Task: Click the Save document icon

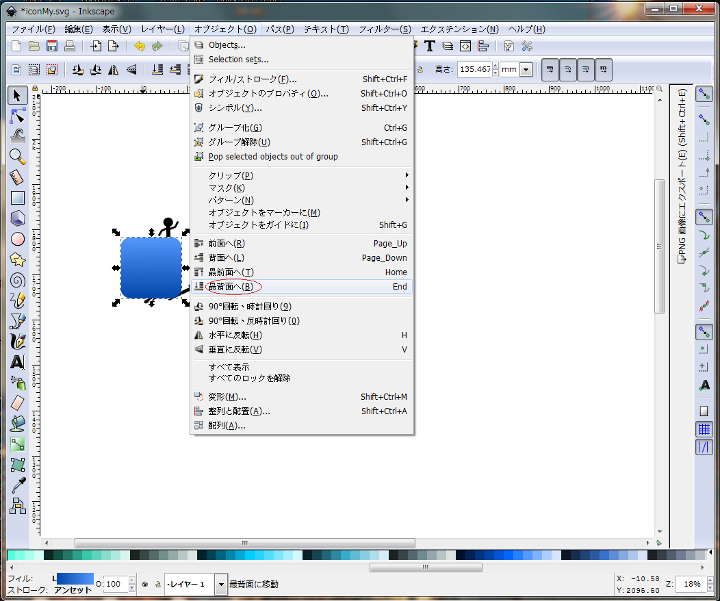Action: point(51,46)
